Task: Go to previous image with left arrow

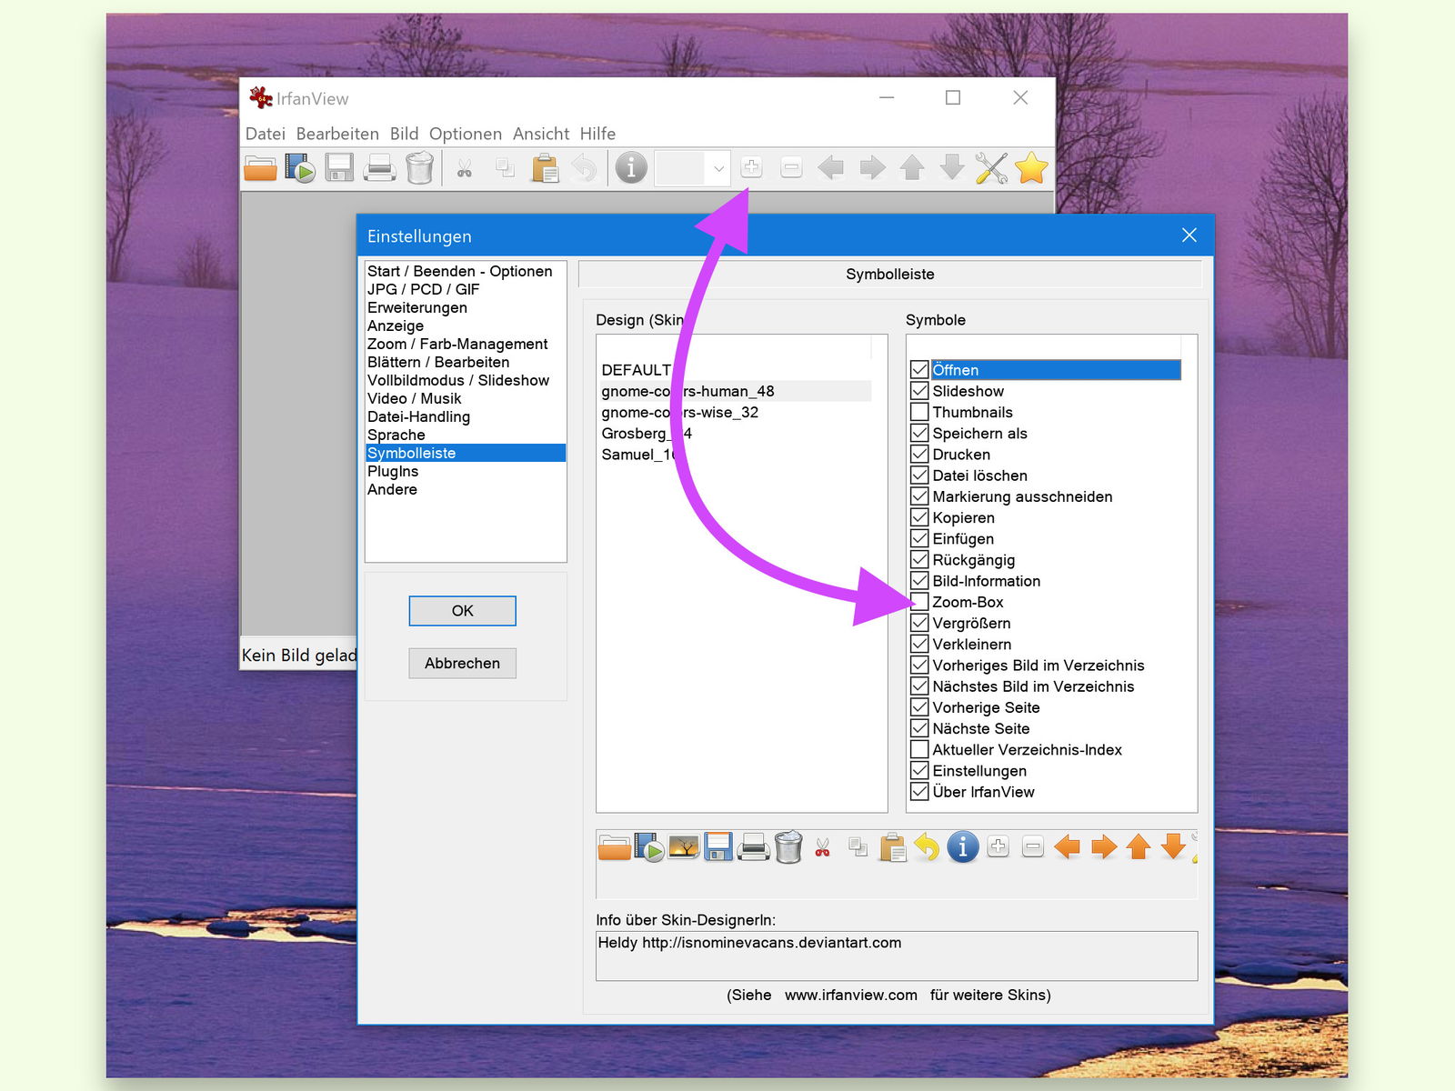Action: 830,167
